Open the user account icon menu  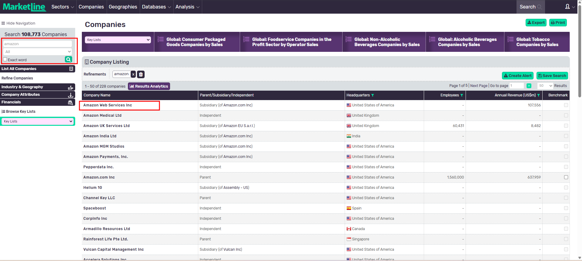tap(567, 7)
